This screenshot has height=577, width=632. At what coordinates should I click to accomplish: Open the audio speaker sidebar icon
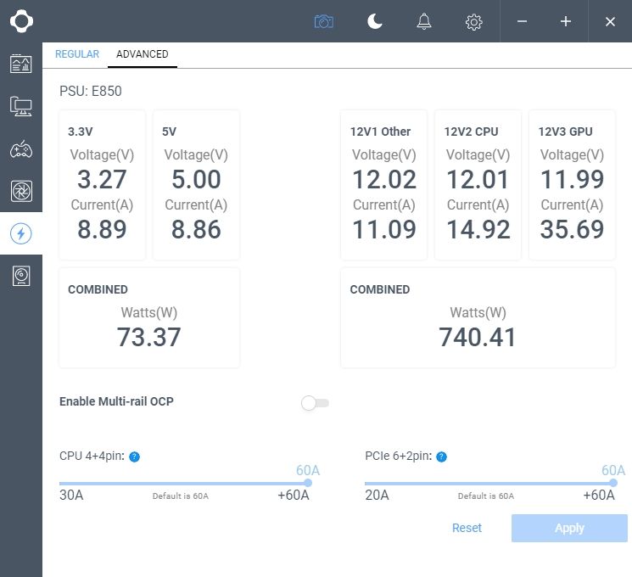21,276
